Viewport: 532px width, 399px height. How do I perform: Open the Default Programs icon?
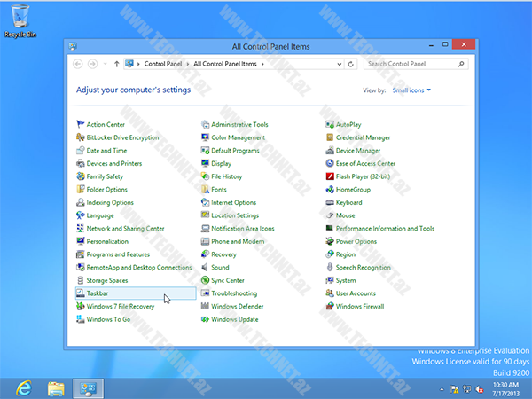point(206,151)
